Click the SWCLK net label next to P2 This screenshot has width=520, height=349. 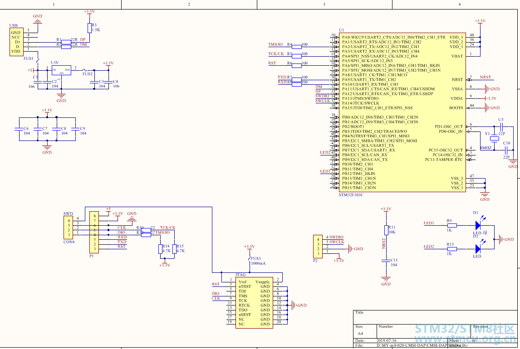[x=337, y=242]
